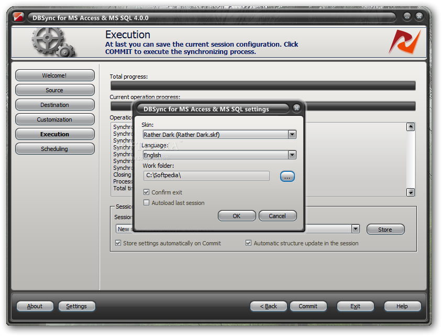Browse for work folder with ellipsis button

(287, 177)
